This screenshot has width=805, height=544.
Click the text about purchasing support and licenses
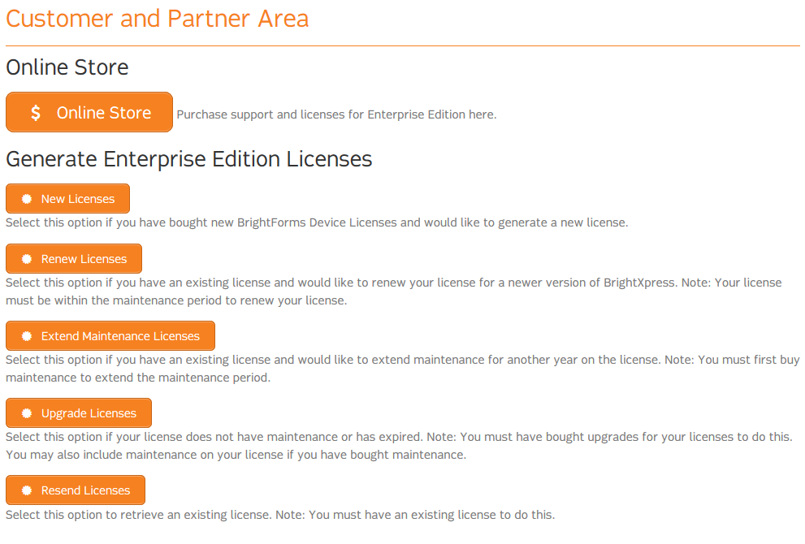(336, 114)
